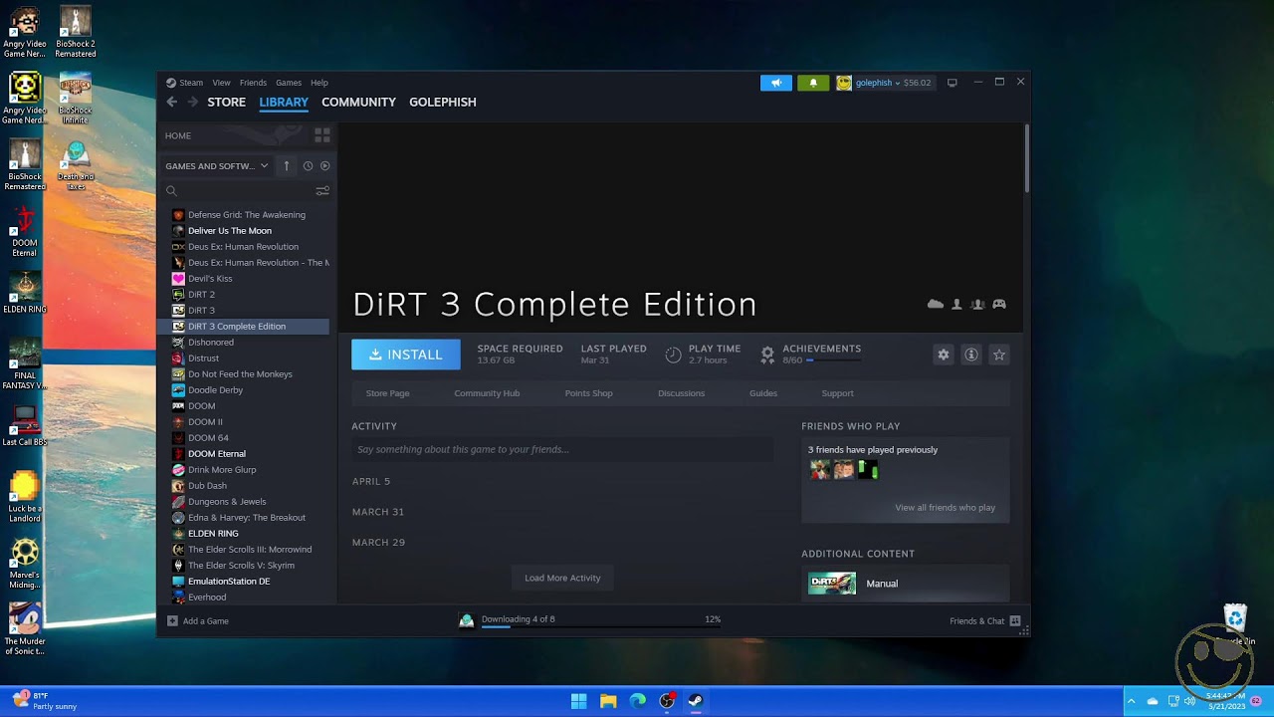Screen dimensions: 1274x717
Task: Click the Steam forward navigation arrow
Action: coord(193,102)
